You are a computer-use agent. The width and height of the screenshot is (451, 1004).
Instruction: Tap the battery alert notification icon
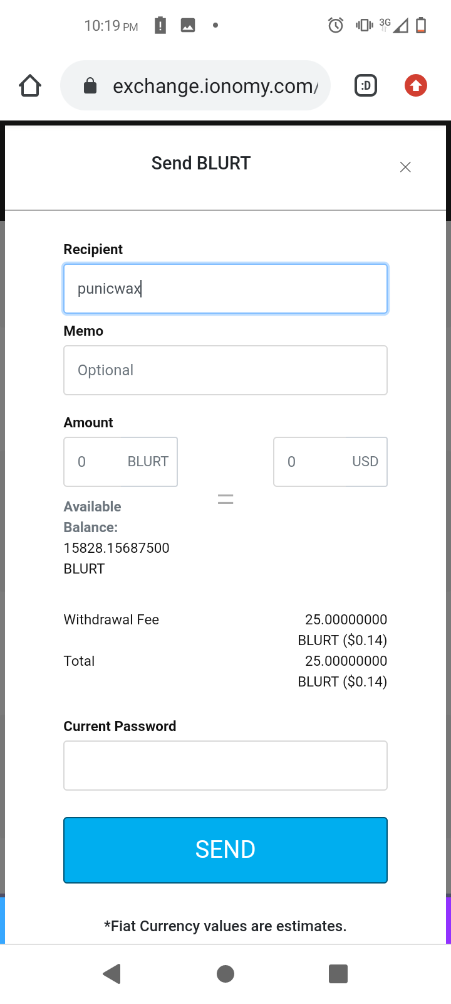(x=160, y=26)
